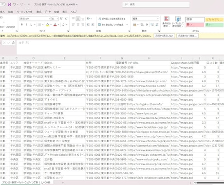The image size is (224, 185).
Task: Apply the Percent Style format
Action: pyautogui.click(x=142, y=25)
